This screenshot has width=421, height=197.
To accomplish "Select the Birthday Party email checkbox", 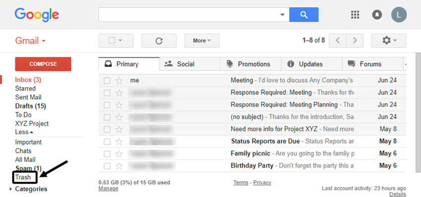I will tap(107, 166).
